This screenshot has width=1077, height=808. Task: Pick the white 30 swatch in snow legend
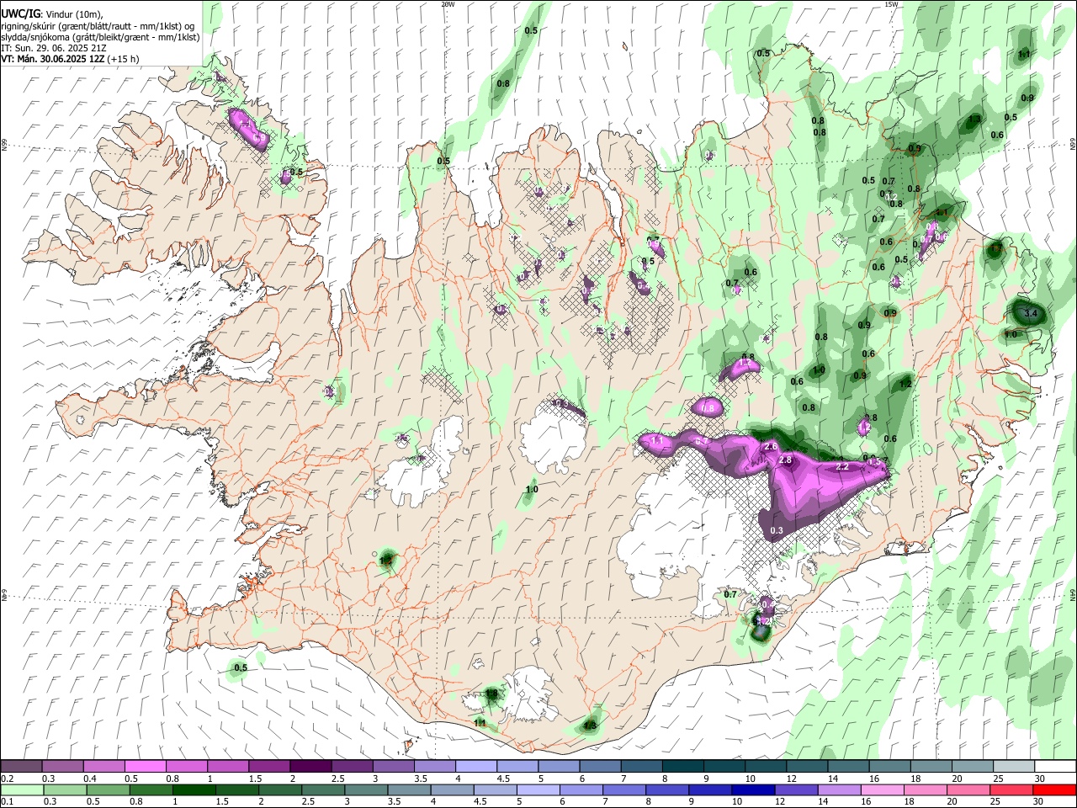coord(1054,767)
